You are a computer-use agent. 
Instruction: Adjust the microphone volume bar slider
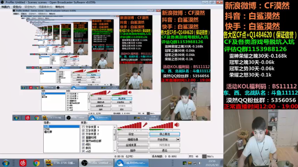point(129,126)
